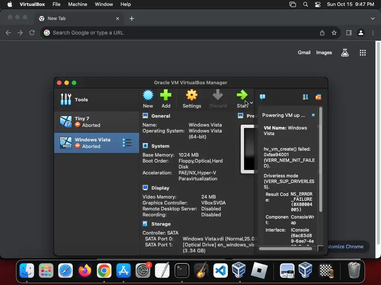Open the Chrome profile icon
The image size is (381, 285).
point(361,33)
